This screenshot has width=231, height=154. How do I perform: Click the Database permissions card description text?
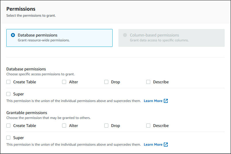click(x=44, y=40)
